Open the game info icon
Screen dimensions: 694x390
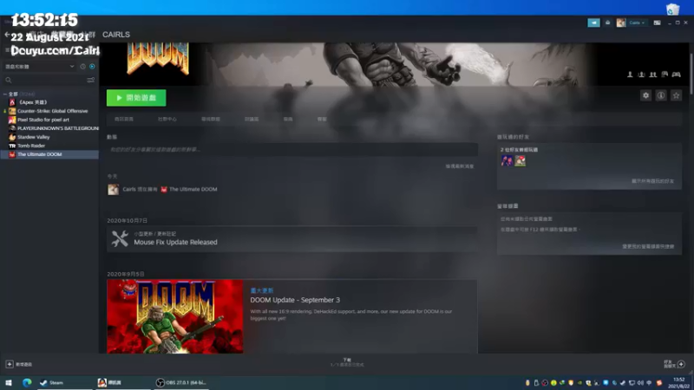pyautogui.click(x=661, y=95)
